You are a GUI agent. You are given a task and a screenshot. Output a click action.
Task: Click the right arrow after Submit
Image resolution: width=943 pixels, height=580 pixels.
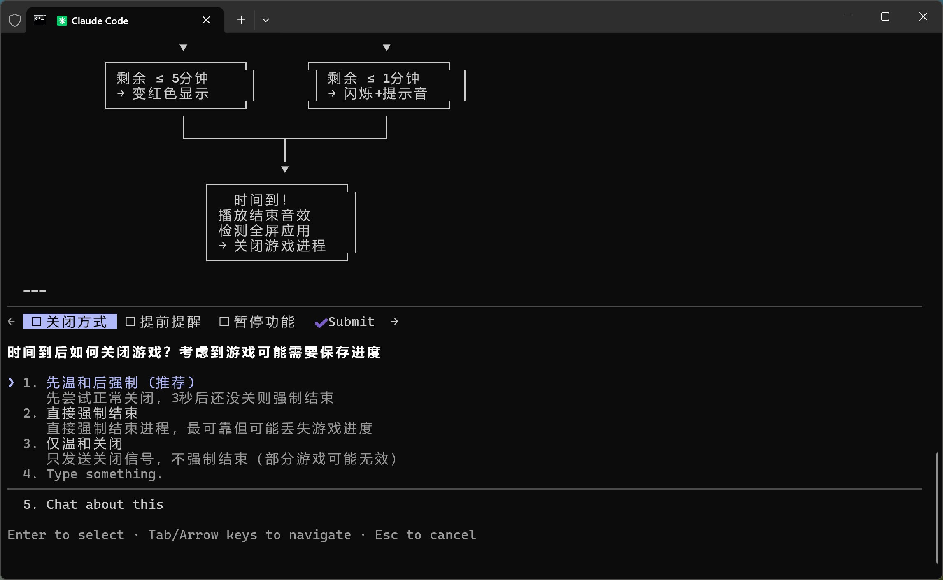click(x=394, y=322)
